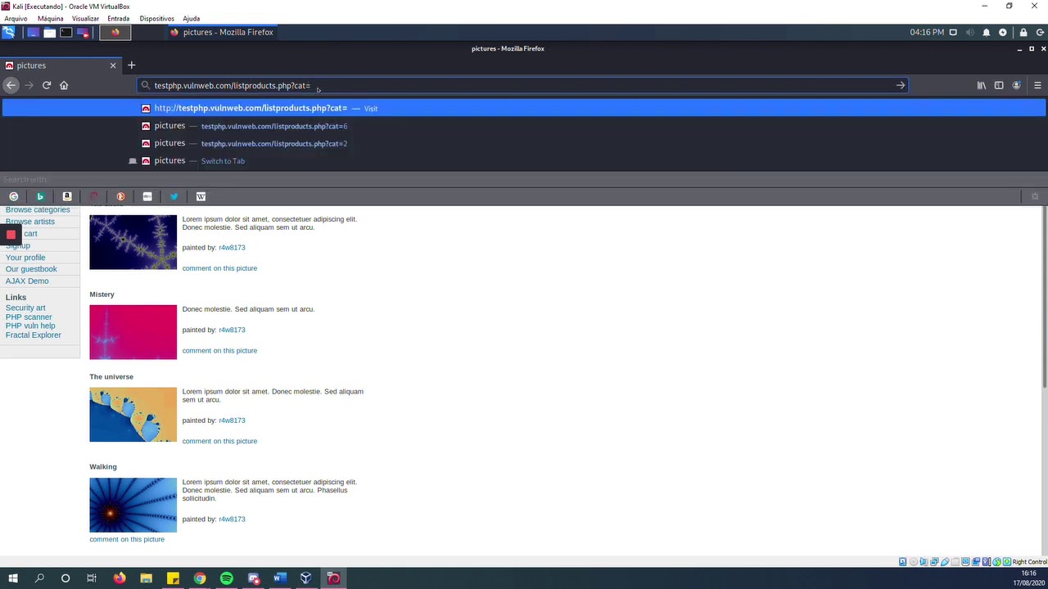Click the go arrow in the URL bar

900,85
